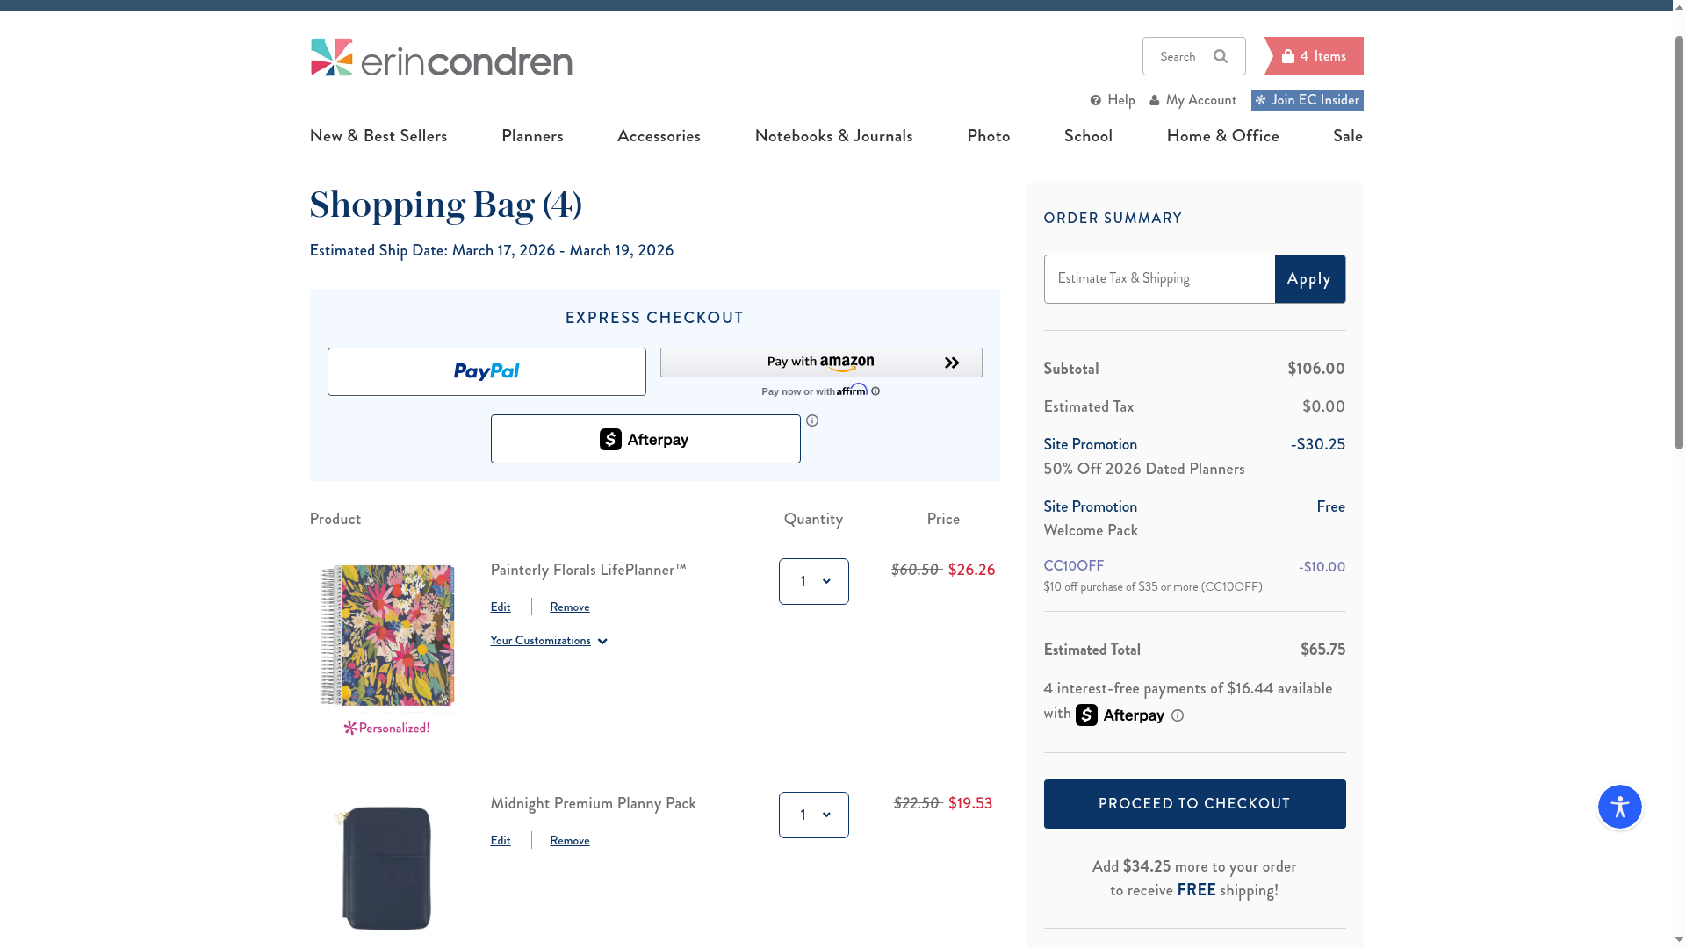Click Proceed to Checkout button
The width and height of the screenshot is (1686, 948).
tap(1194, 804)
